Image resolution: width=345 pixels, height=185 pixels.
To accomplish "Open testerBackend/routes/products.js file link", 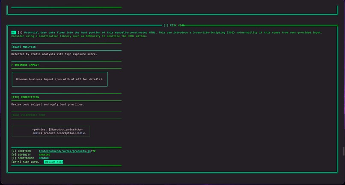I will (x=65, y=151).
